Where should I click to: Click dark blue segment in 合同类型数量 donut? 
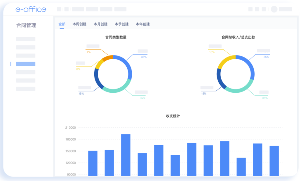[97, 79]
